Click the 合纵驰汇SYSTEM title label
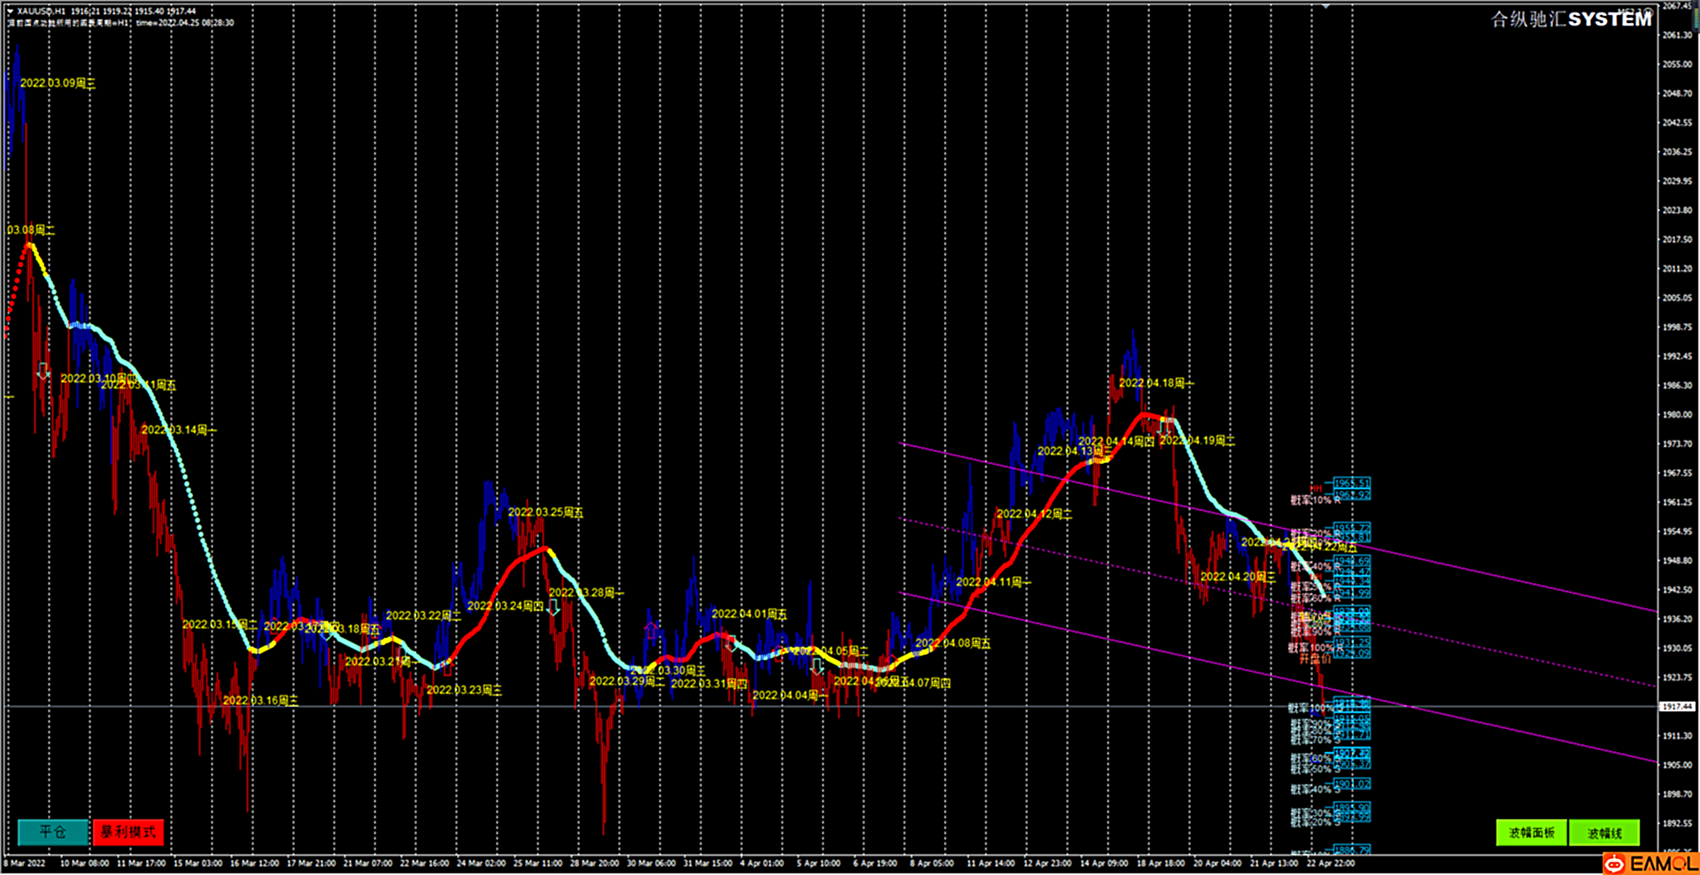The image size is (1700, 875). (1571, 19)
